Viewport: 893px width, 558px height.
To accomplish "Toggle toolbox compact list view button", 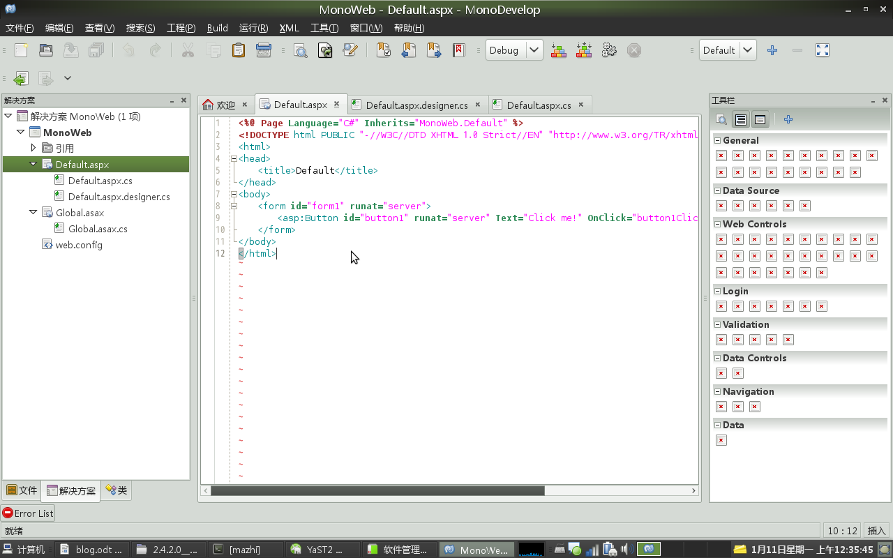I will pyautogui.click(x=760, y=120).
